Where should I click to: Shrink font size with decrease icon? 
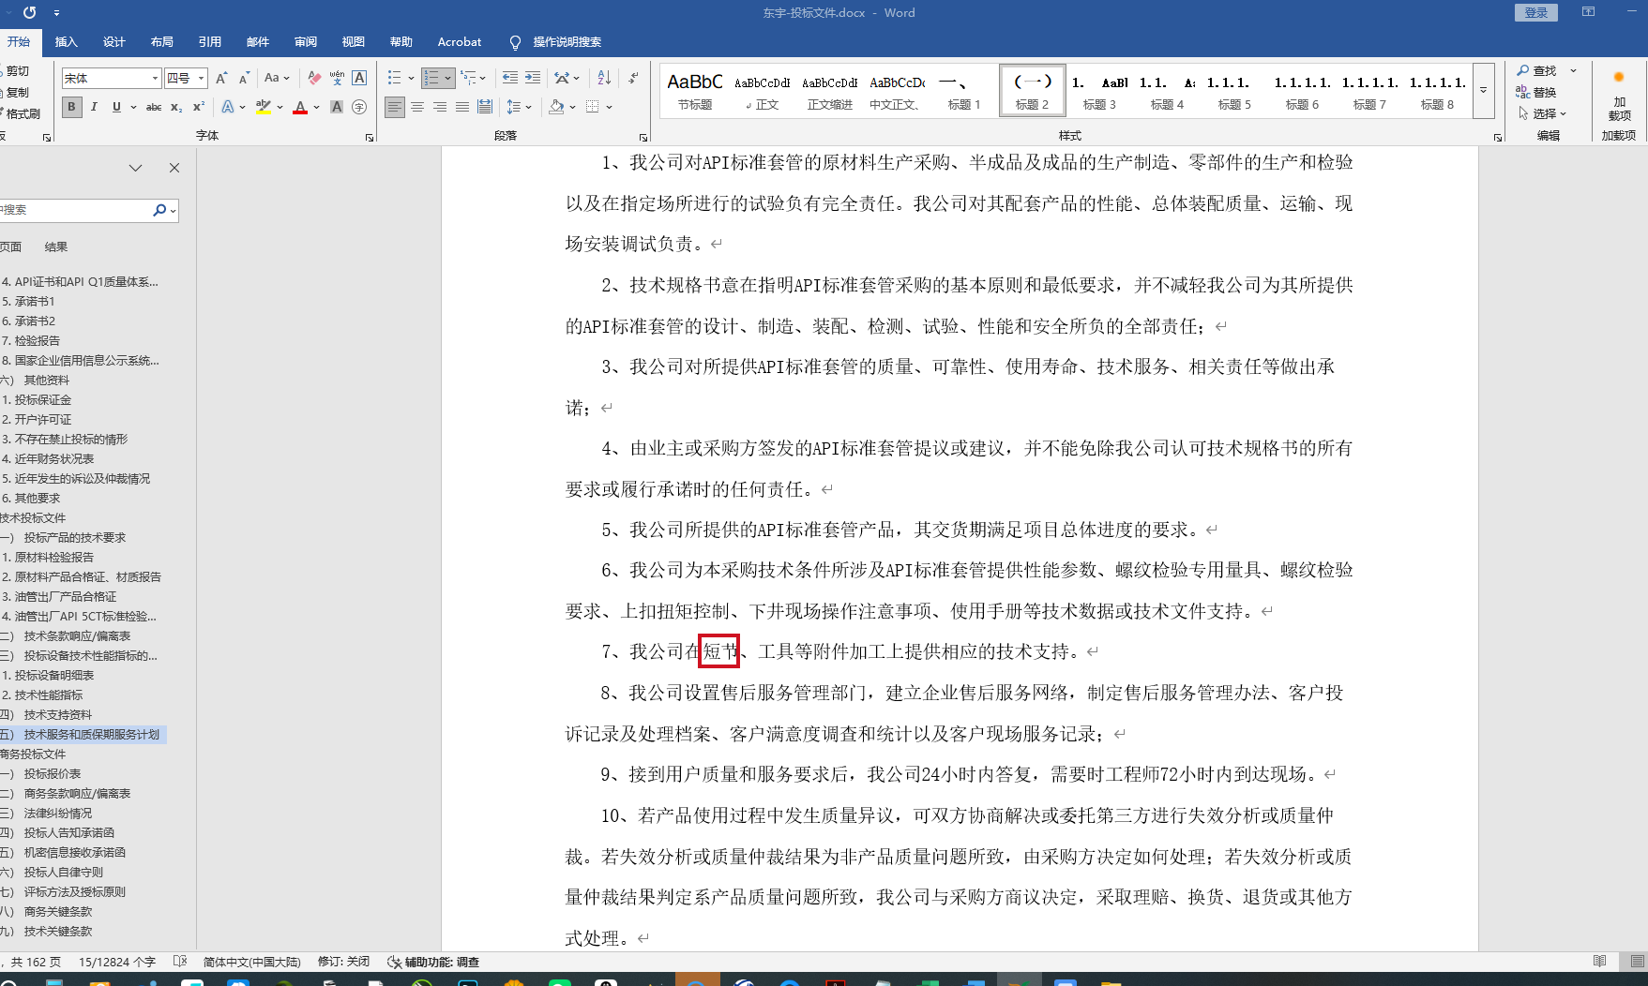click(244, 78)
